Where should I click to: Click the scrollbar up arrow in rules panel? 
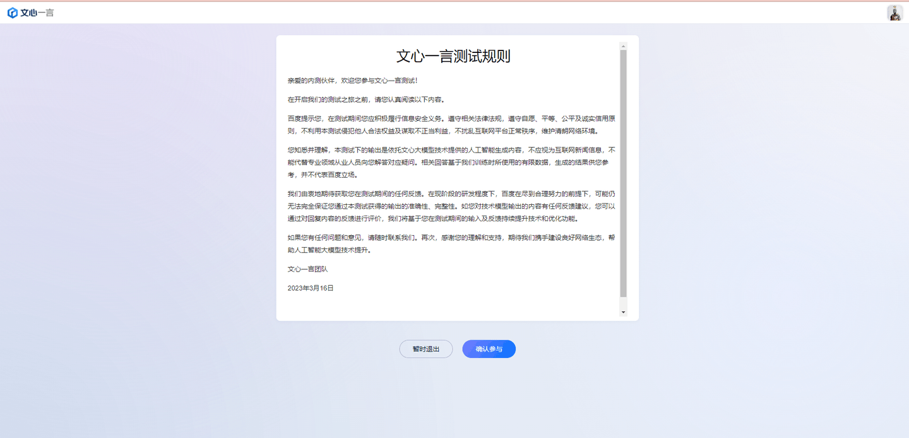pos(623,47)
